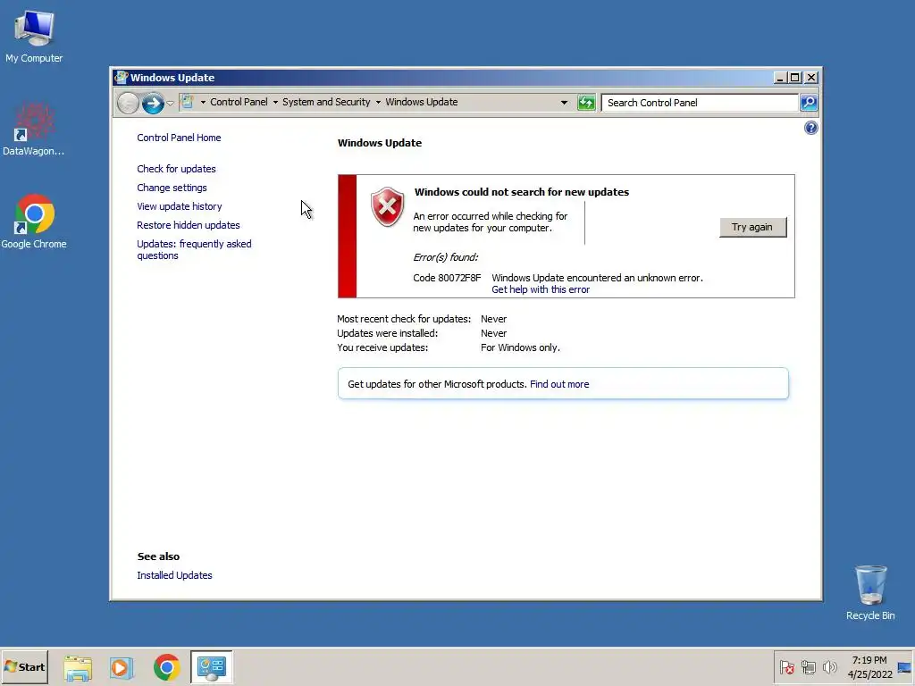Close the Windows Update window
This screenshot has height=686, width=915.
click(811, 78)
